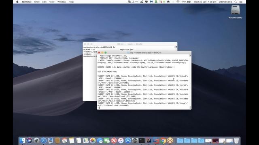This screenshot has width=259, height=145.
Task: Click CREATE INDEX idx_lang_country_code line
Action: 136,67
